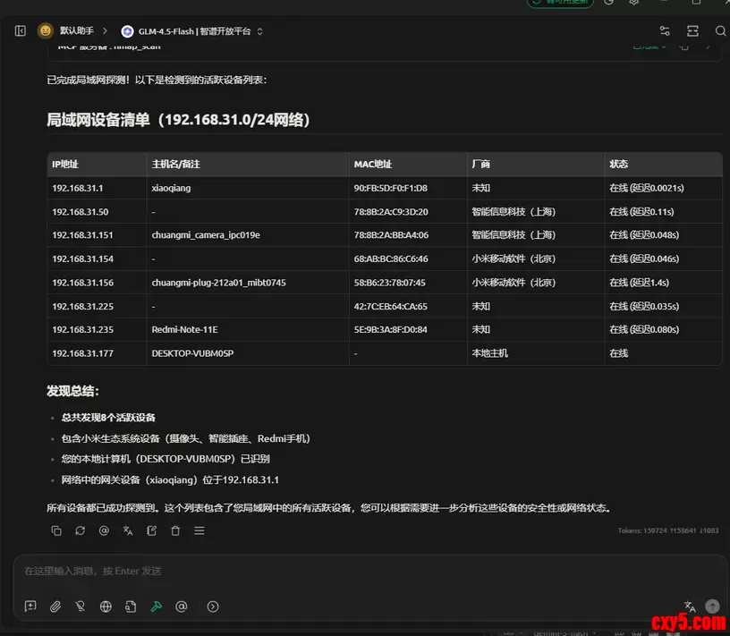
Task: Click the 总共发现8个活跃设备 bullet
Action: (x=108, y=418)
